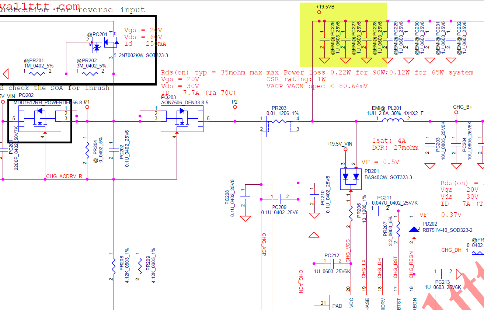Click part name AON7506_DFN33-8-5

185,102
